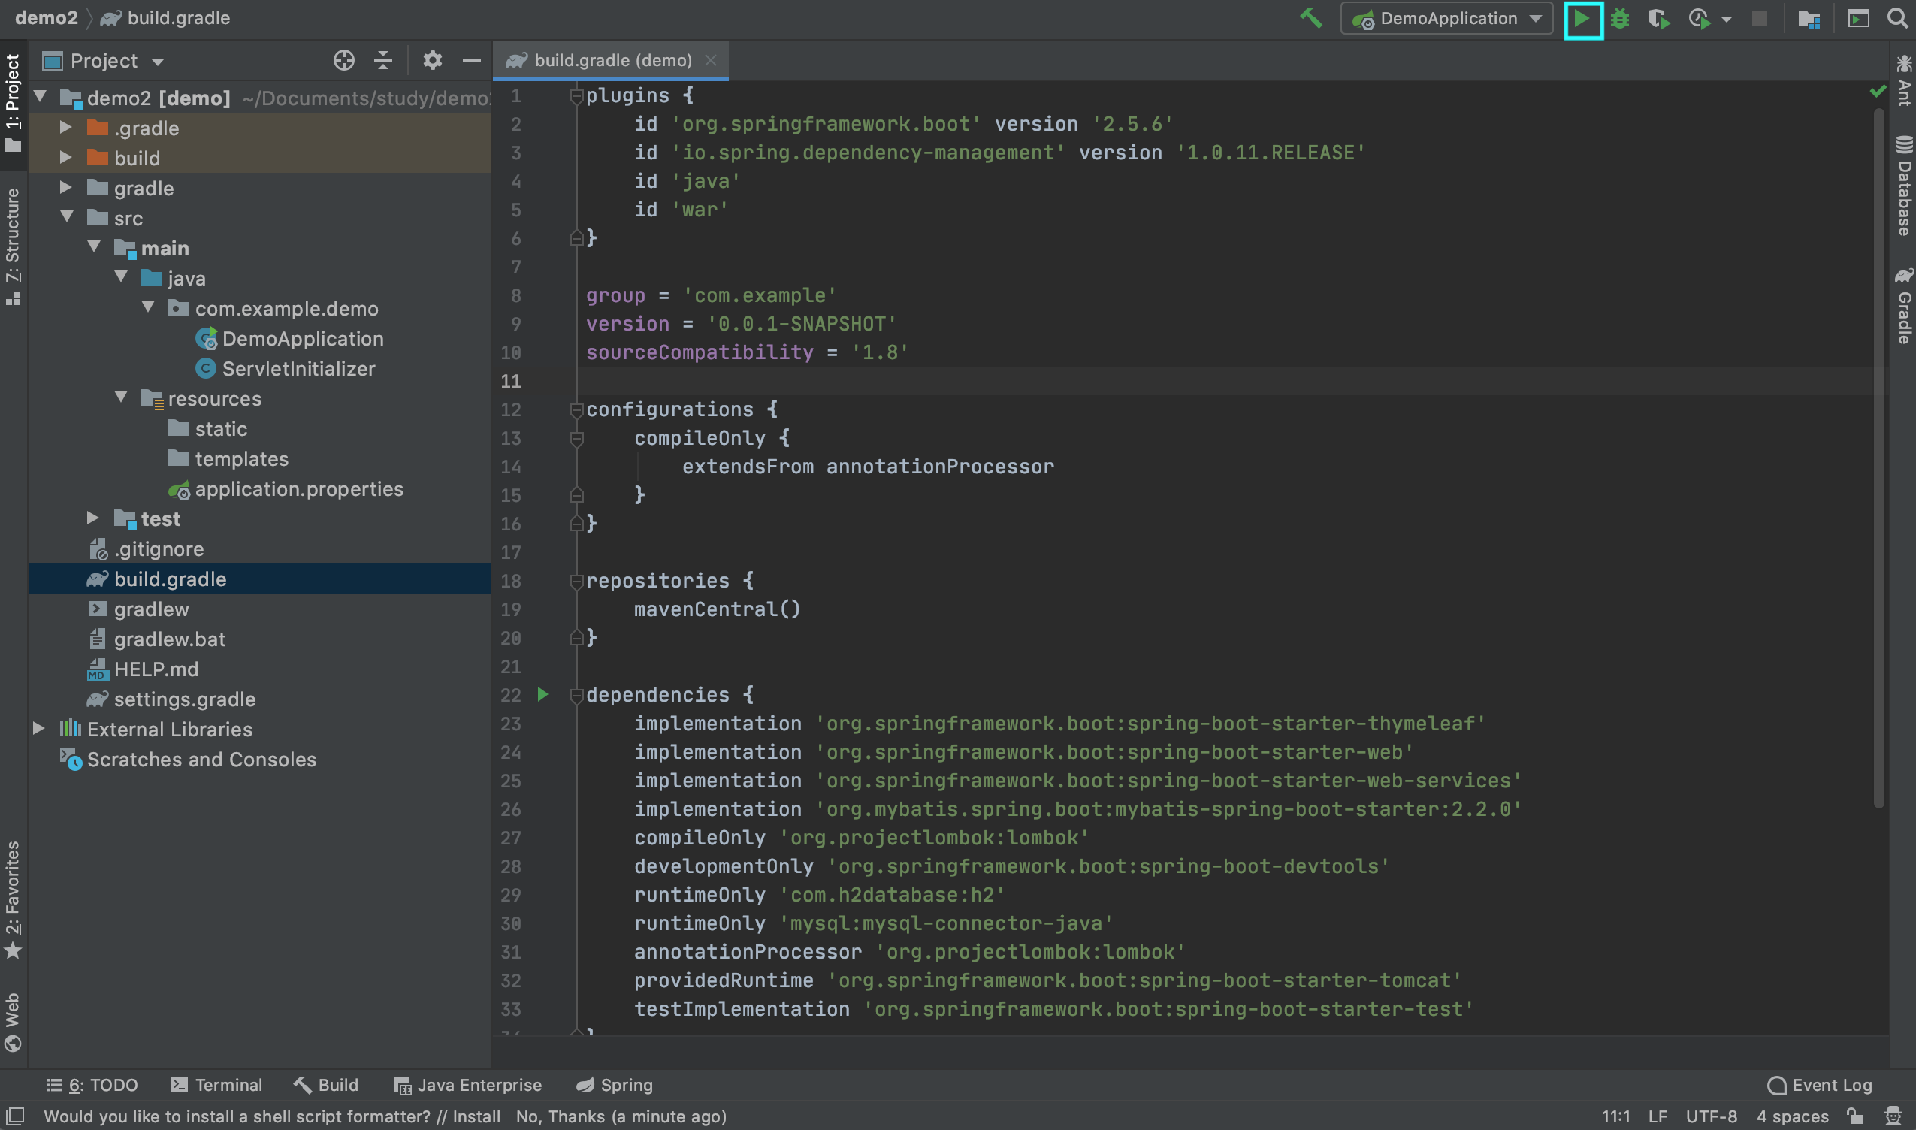Click the locate file crosshair icon
Viewport: 1916px width, 1130px height.
(343, 60)
